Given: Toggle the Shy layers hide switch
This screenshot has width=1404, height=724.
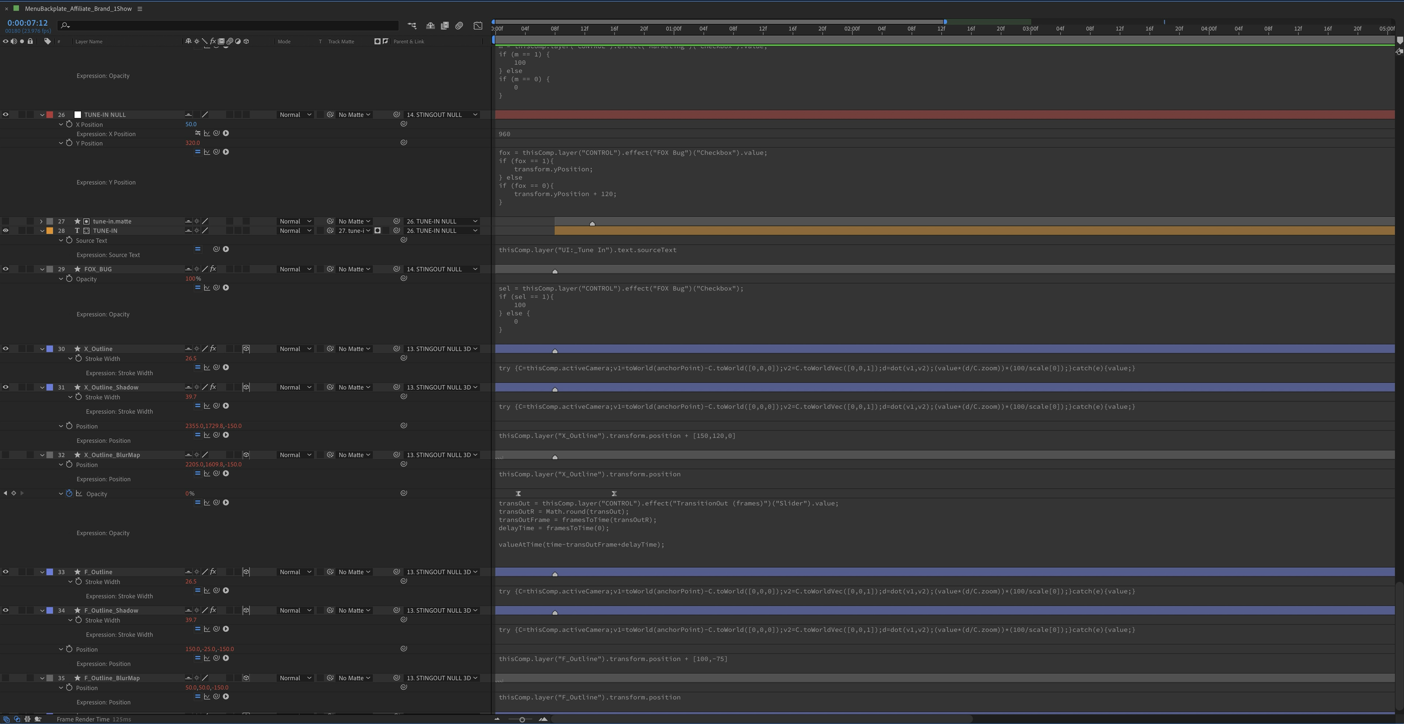Looking at the screenshot, I should (430, 25).
